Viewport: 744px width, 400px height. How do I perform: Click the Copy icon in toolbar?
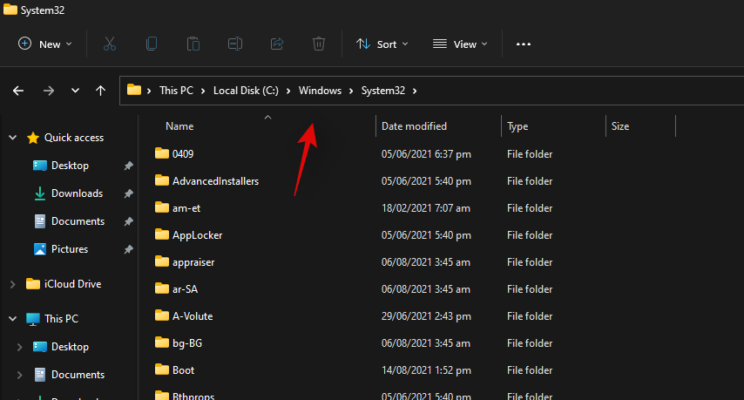tap(152, 44)
